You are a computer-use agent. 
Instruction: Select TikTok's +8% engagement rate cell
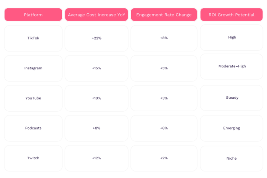pyautogui.click(x=164, y=38)
